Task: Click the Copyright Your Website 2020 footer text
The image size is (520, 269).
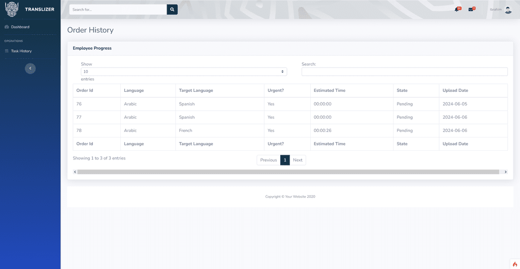Action: pyautogui.click(x=290, y=196)
